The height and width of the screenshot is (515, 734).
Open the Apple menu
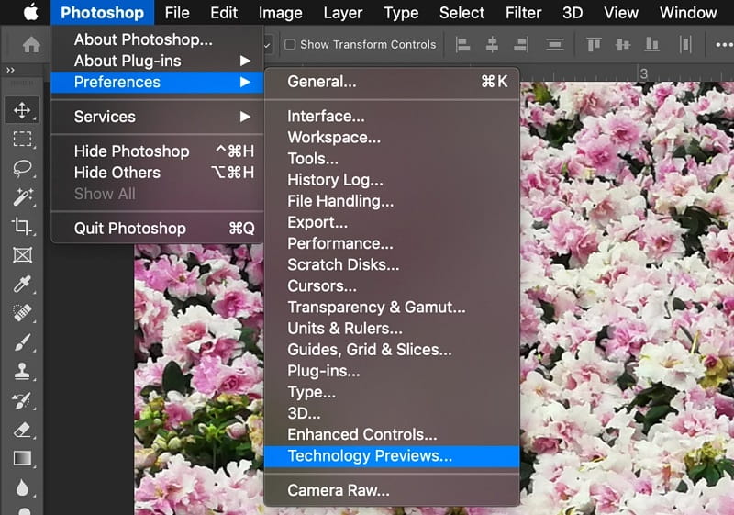(x=31, y=13)
